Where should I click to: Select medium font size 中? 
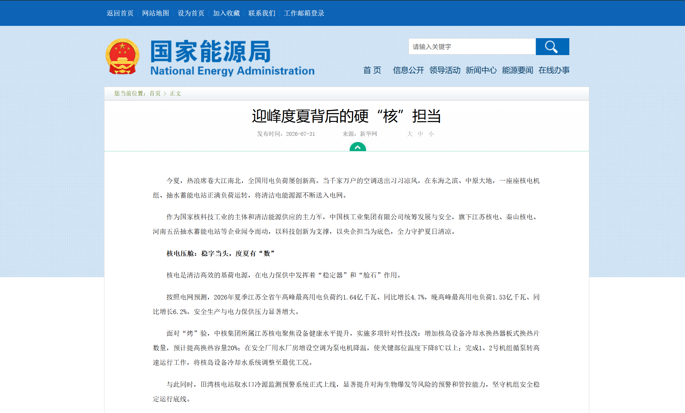pyautogui.click(x=420, y=134)
